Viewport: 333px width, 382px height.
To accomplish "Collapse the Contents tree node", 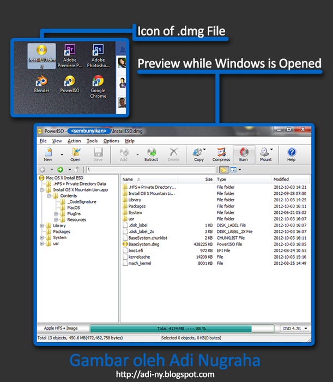I will click(x=49, y=196).
